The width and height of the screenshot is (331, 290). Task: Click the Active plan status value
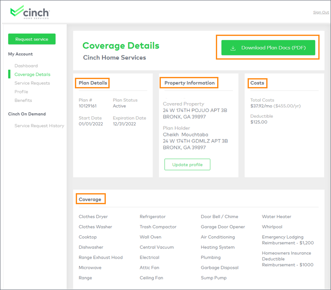pos(119,106)
